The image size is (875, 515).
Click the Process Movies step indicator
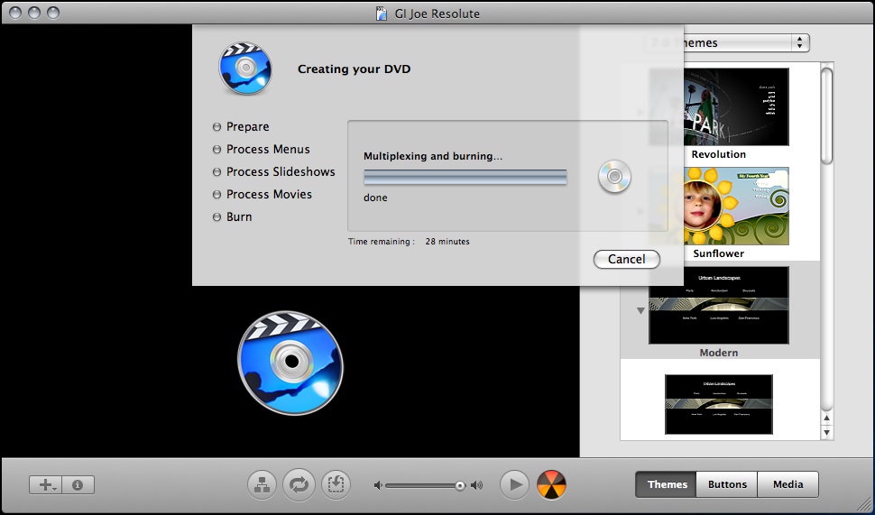click(x=217, y=195)
